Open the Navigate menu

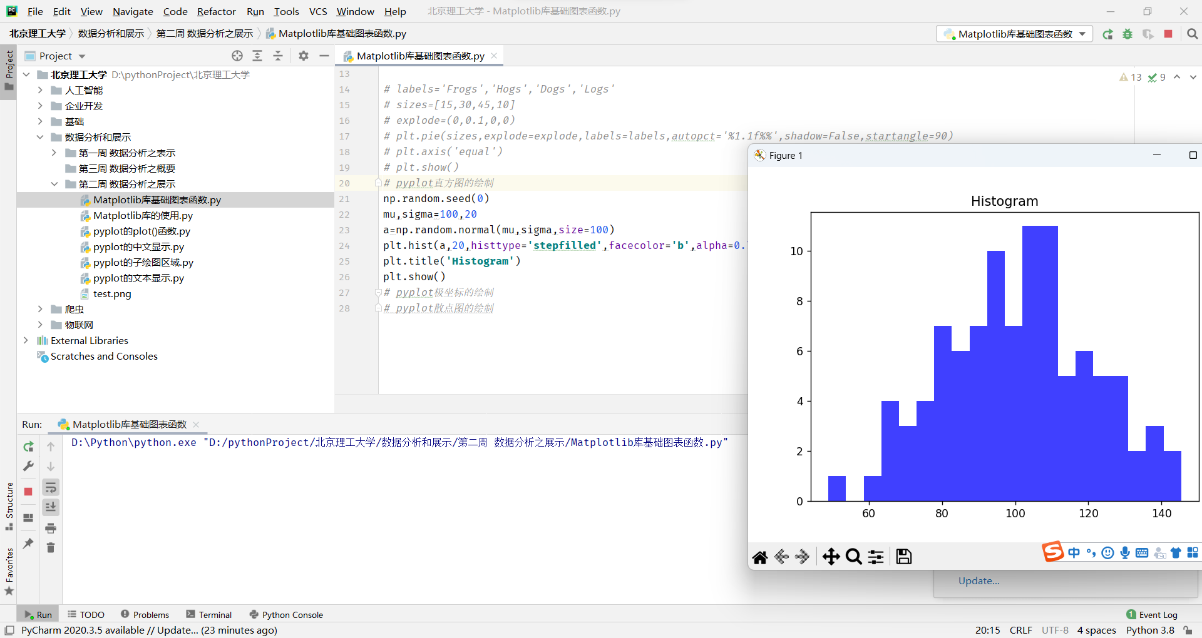pyautogui.click(x=133, y=11)
